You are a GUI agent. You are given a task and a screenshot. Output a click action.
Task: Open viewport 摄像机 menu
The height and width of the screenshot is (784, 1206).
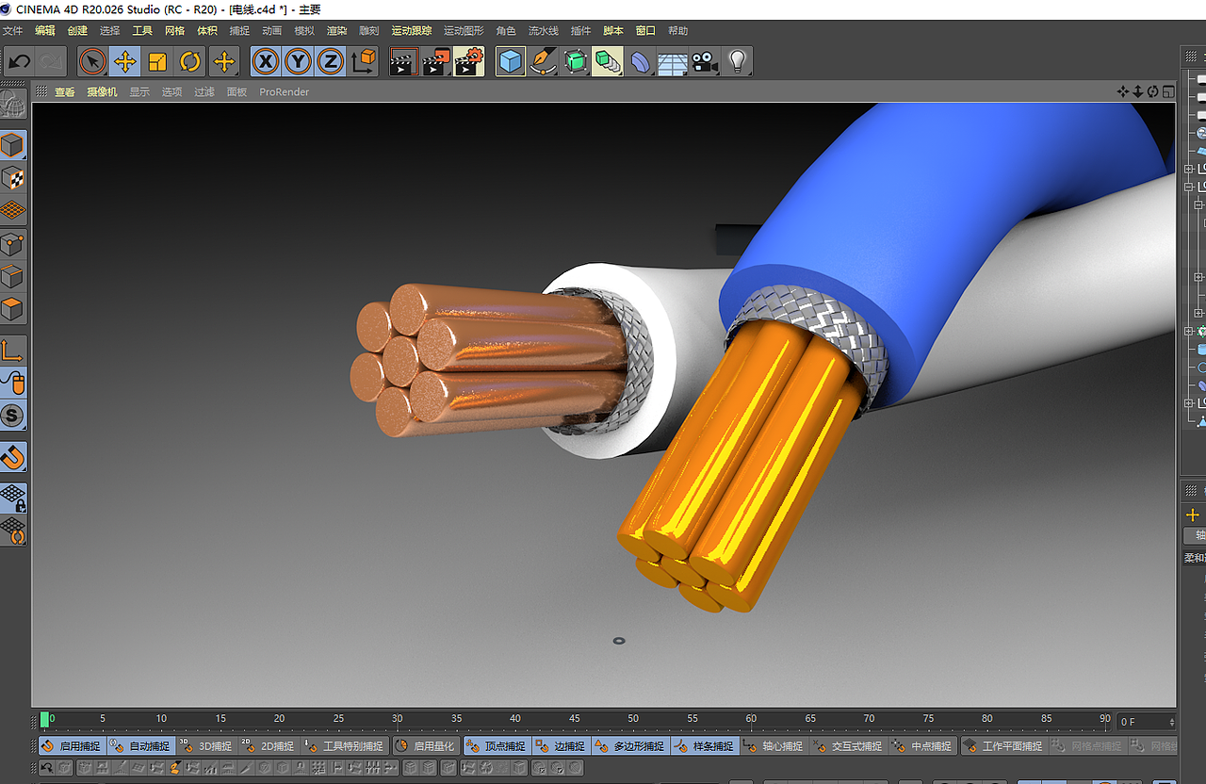[x=103, y=92]
